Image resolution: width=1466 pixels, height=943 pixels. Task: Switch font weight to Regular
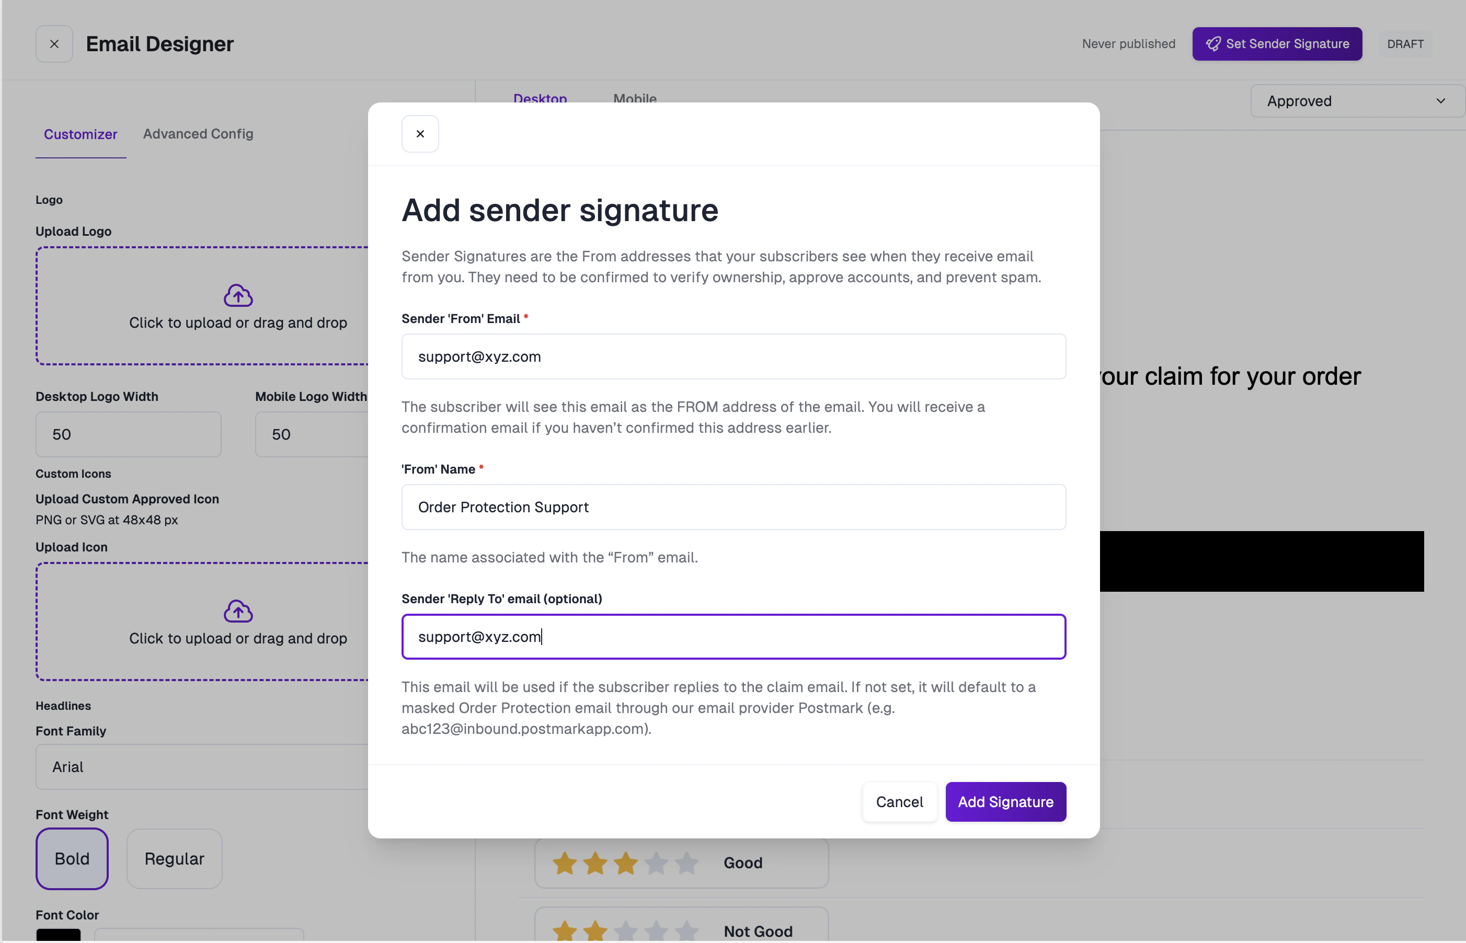[x=174, y=858]
